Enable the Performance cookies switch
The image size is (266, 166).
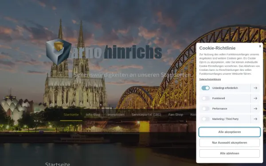pyautogui.click(x=205, y=108)
